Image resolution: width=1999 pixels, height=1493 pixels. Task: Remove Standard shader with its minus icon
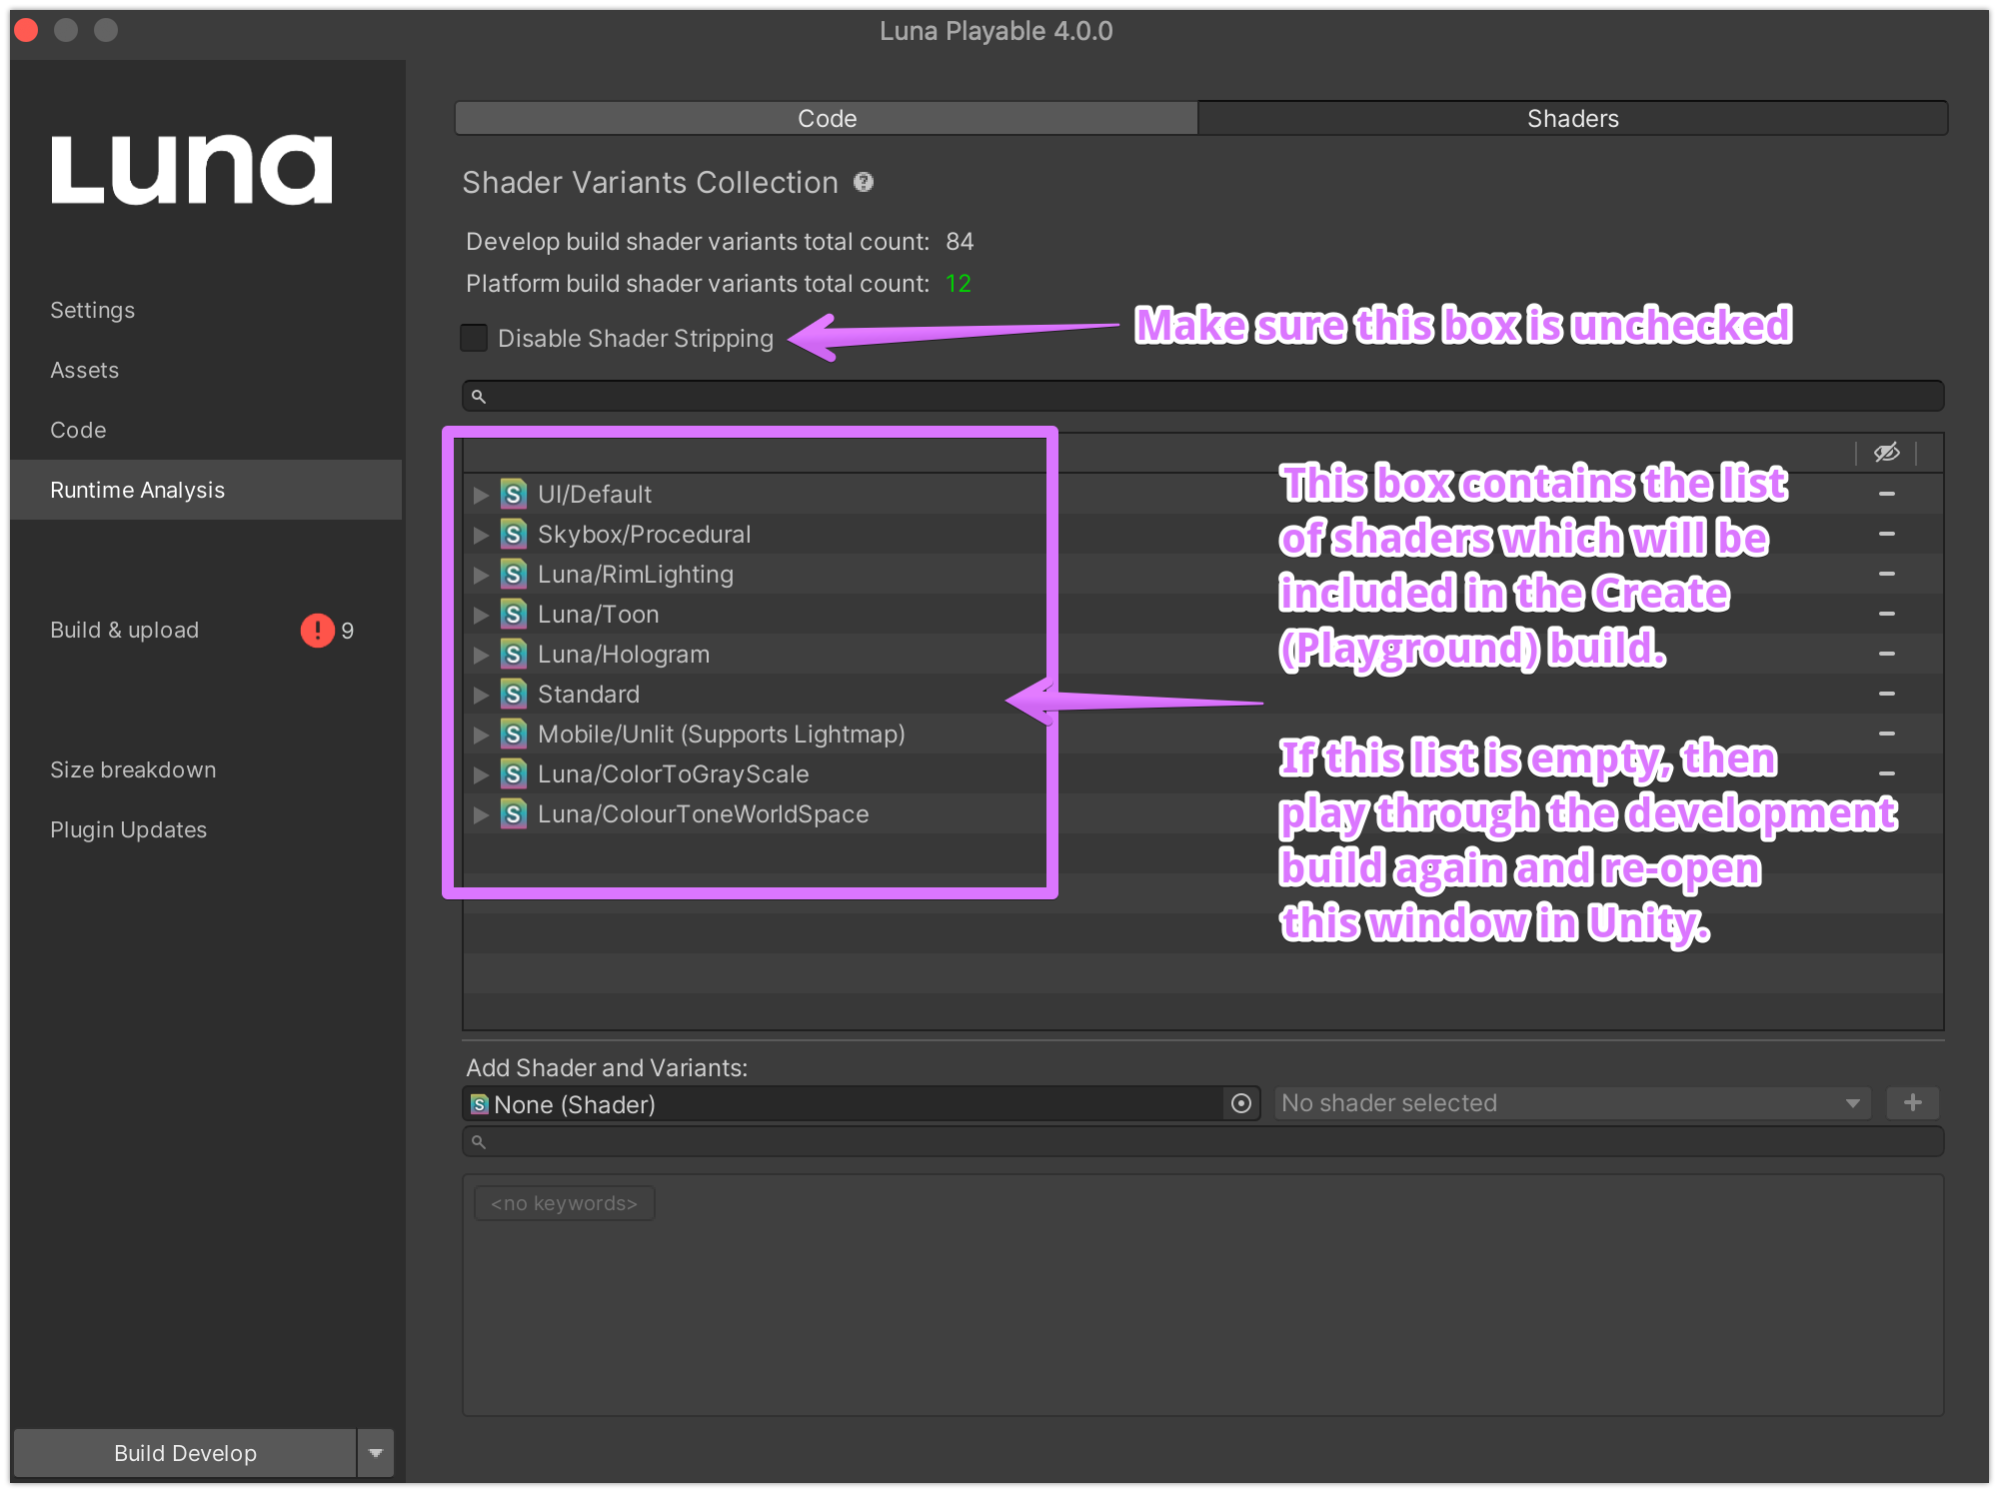1887,694
